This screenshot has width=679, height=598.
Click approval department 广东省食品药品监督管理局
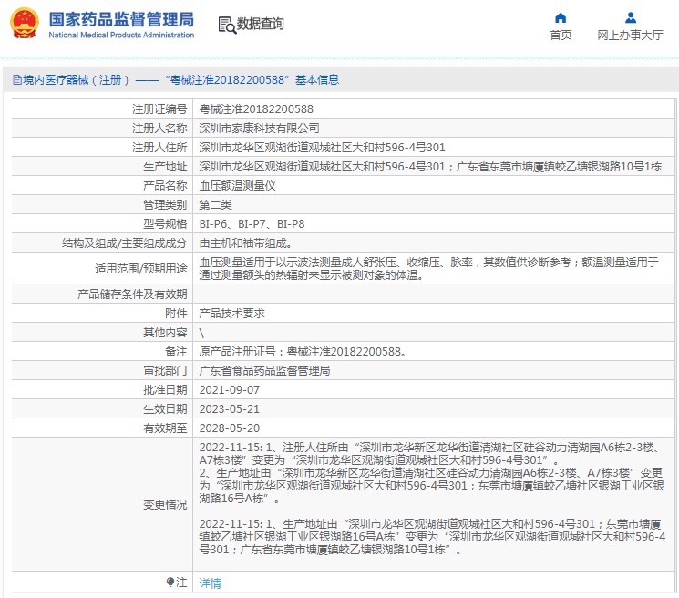[264, 370]
